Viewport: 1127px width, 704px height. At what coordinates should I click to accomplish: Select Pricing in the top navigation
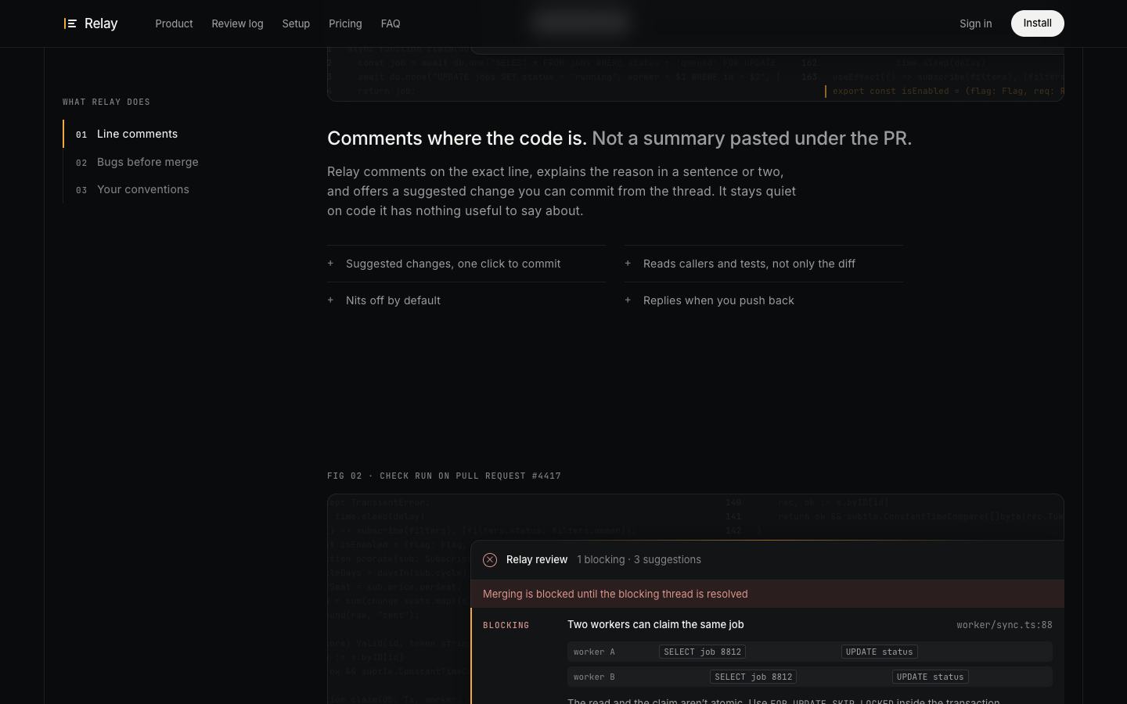[x=345, y=23]
